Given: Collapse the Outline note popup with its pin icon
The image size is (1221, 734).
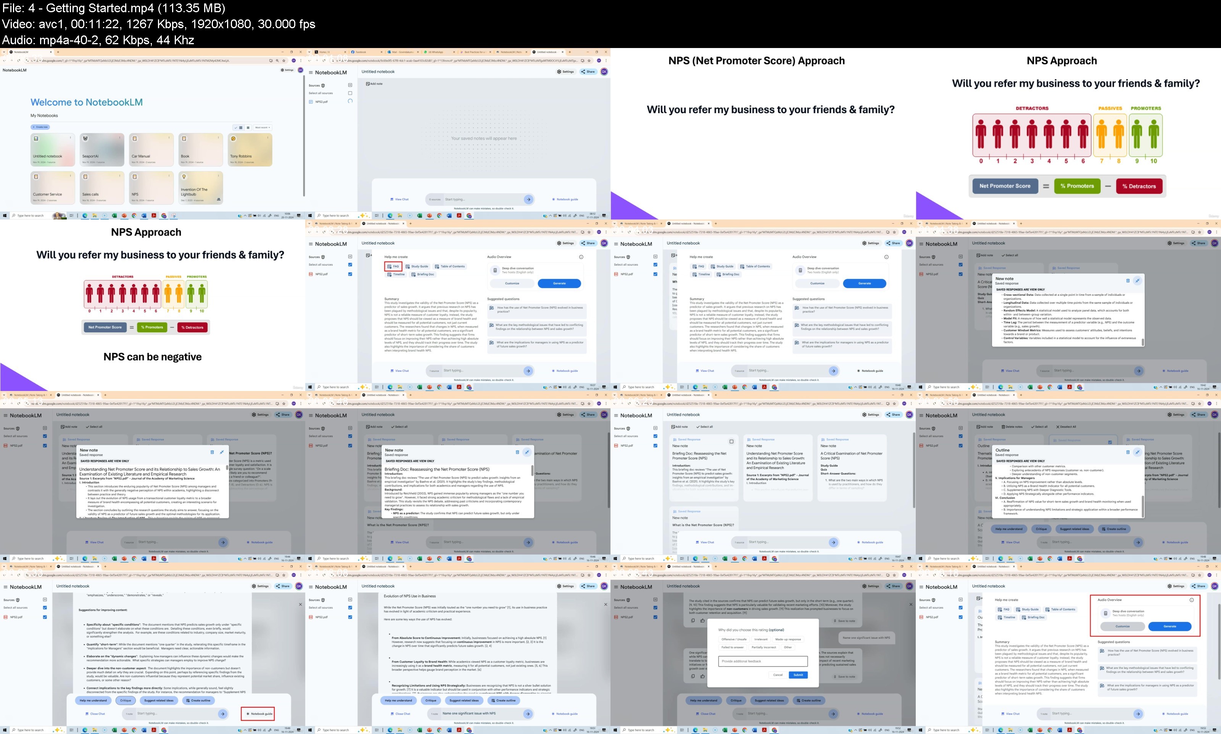Looking at the screenshot, I should coord(1137,452).
